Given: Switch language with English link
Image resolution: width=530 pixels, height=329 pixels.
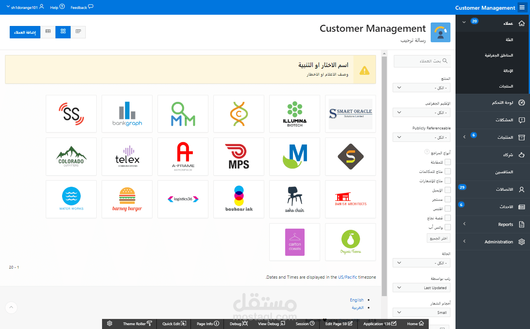Looking at the screenshot, I should point(357,300).
